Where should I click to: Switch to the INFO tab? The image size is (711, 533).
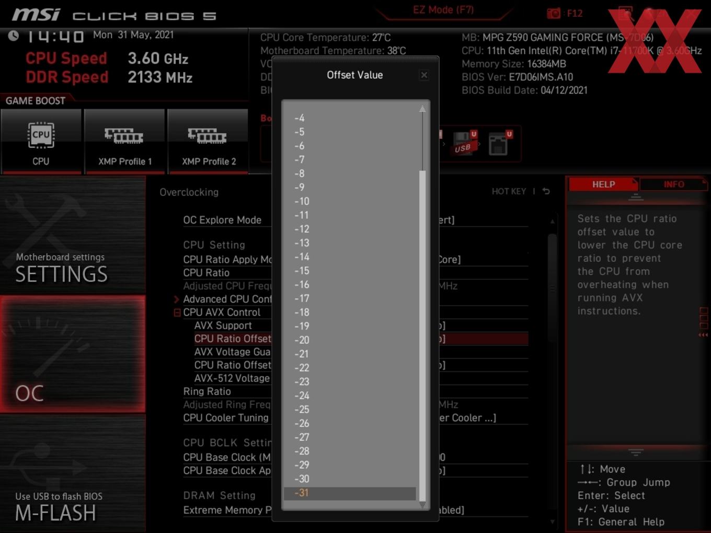(674, 184)
